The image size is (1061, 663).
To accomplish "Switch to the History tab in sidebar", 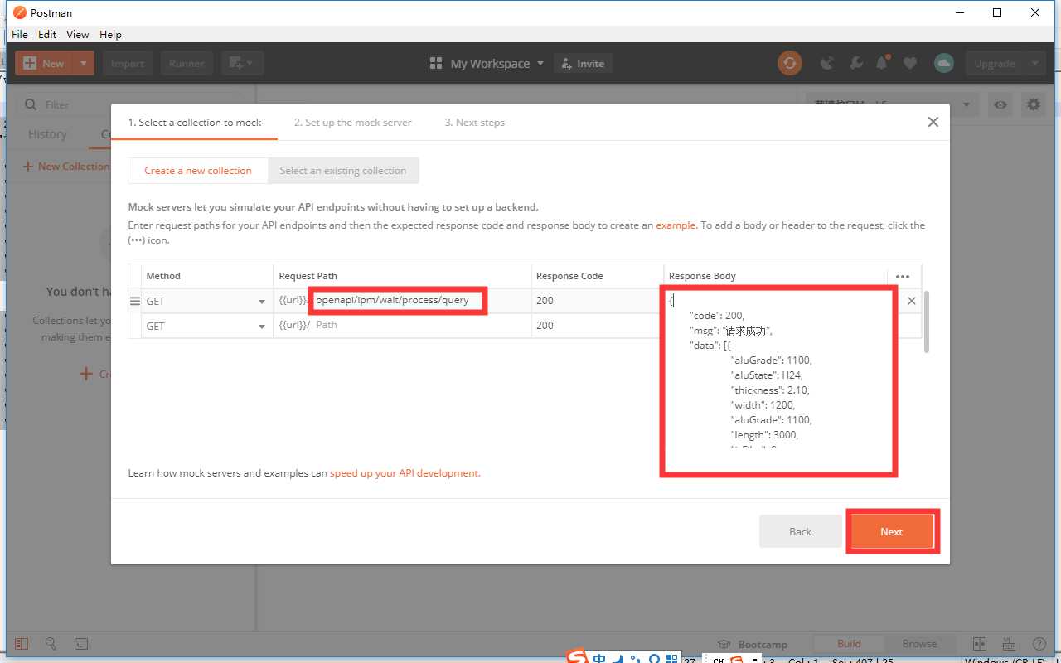I will 47,134.
